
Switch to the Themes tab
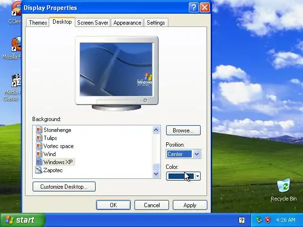pos(38,23)
